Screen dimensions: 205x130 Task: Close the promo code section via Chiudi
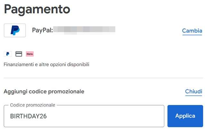[193, 91]
